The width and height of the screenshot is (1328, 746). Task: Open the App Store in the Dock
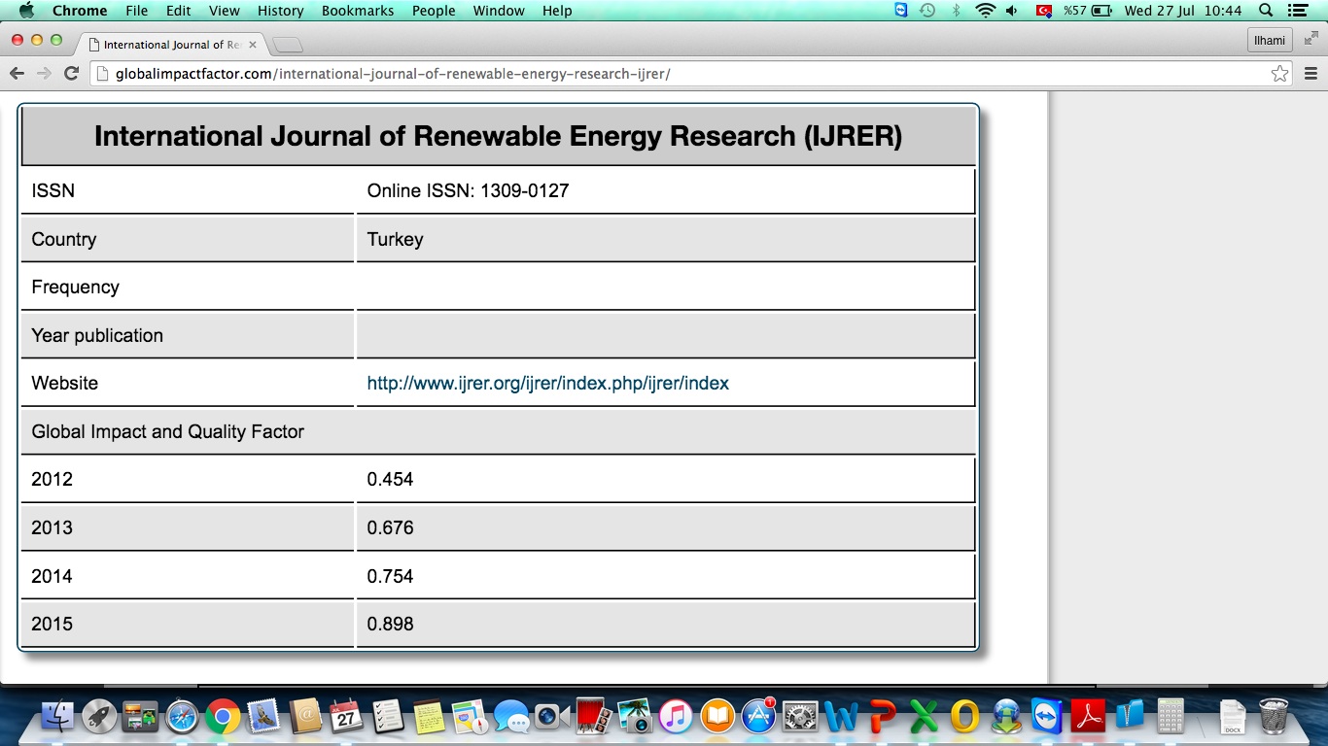coord(758,717)
